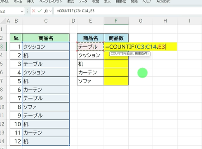Select yellow cell next to ソファ

(116, 81)
